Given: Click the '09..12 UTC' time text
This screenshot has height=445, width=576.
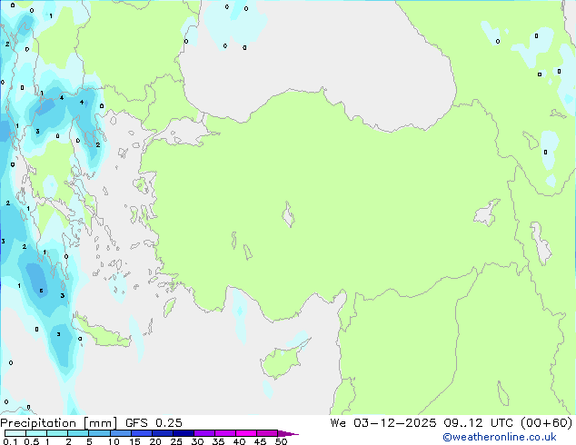Looking at the screenshot, I should (478, 422).
